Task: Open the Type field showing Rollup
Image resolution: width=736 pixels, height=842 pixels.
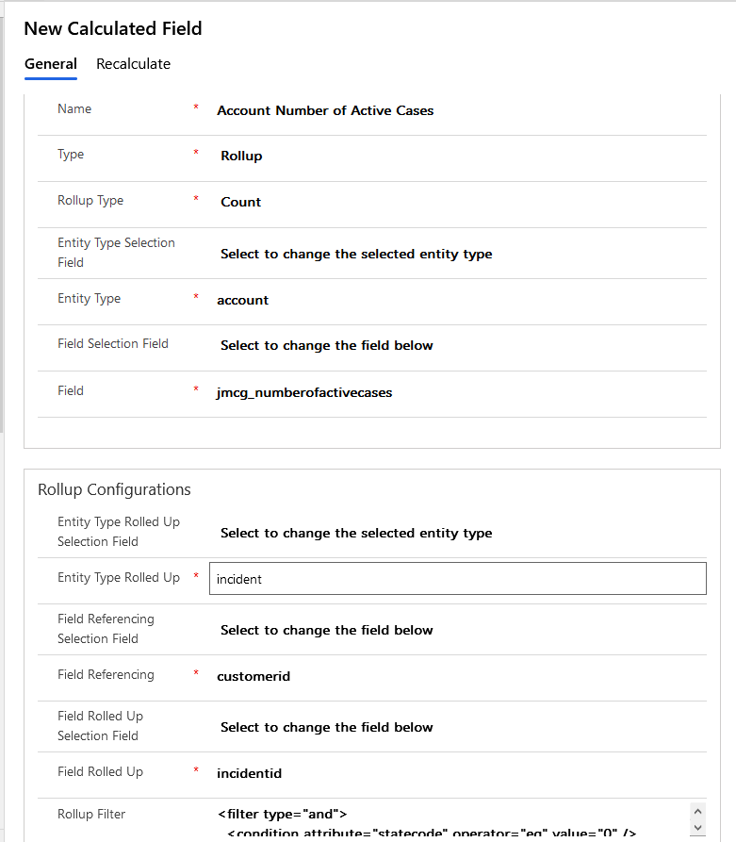Action: click(x=241, y=157)
